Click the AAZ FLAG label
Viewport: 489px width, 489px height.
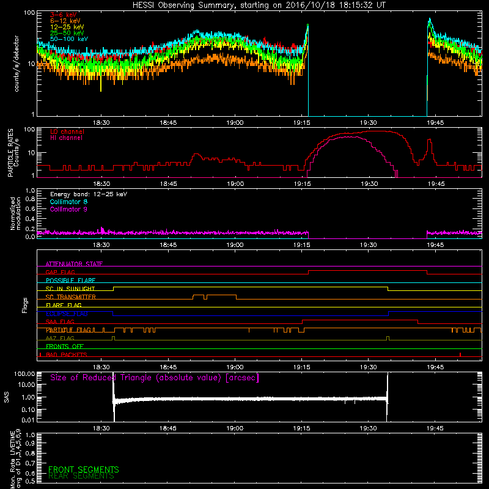click(x=60, y=338)
